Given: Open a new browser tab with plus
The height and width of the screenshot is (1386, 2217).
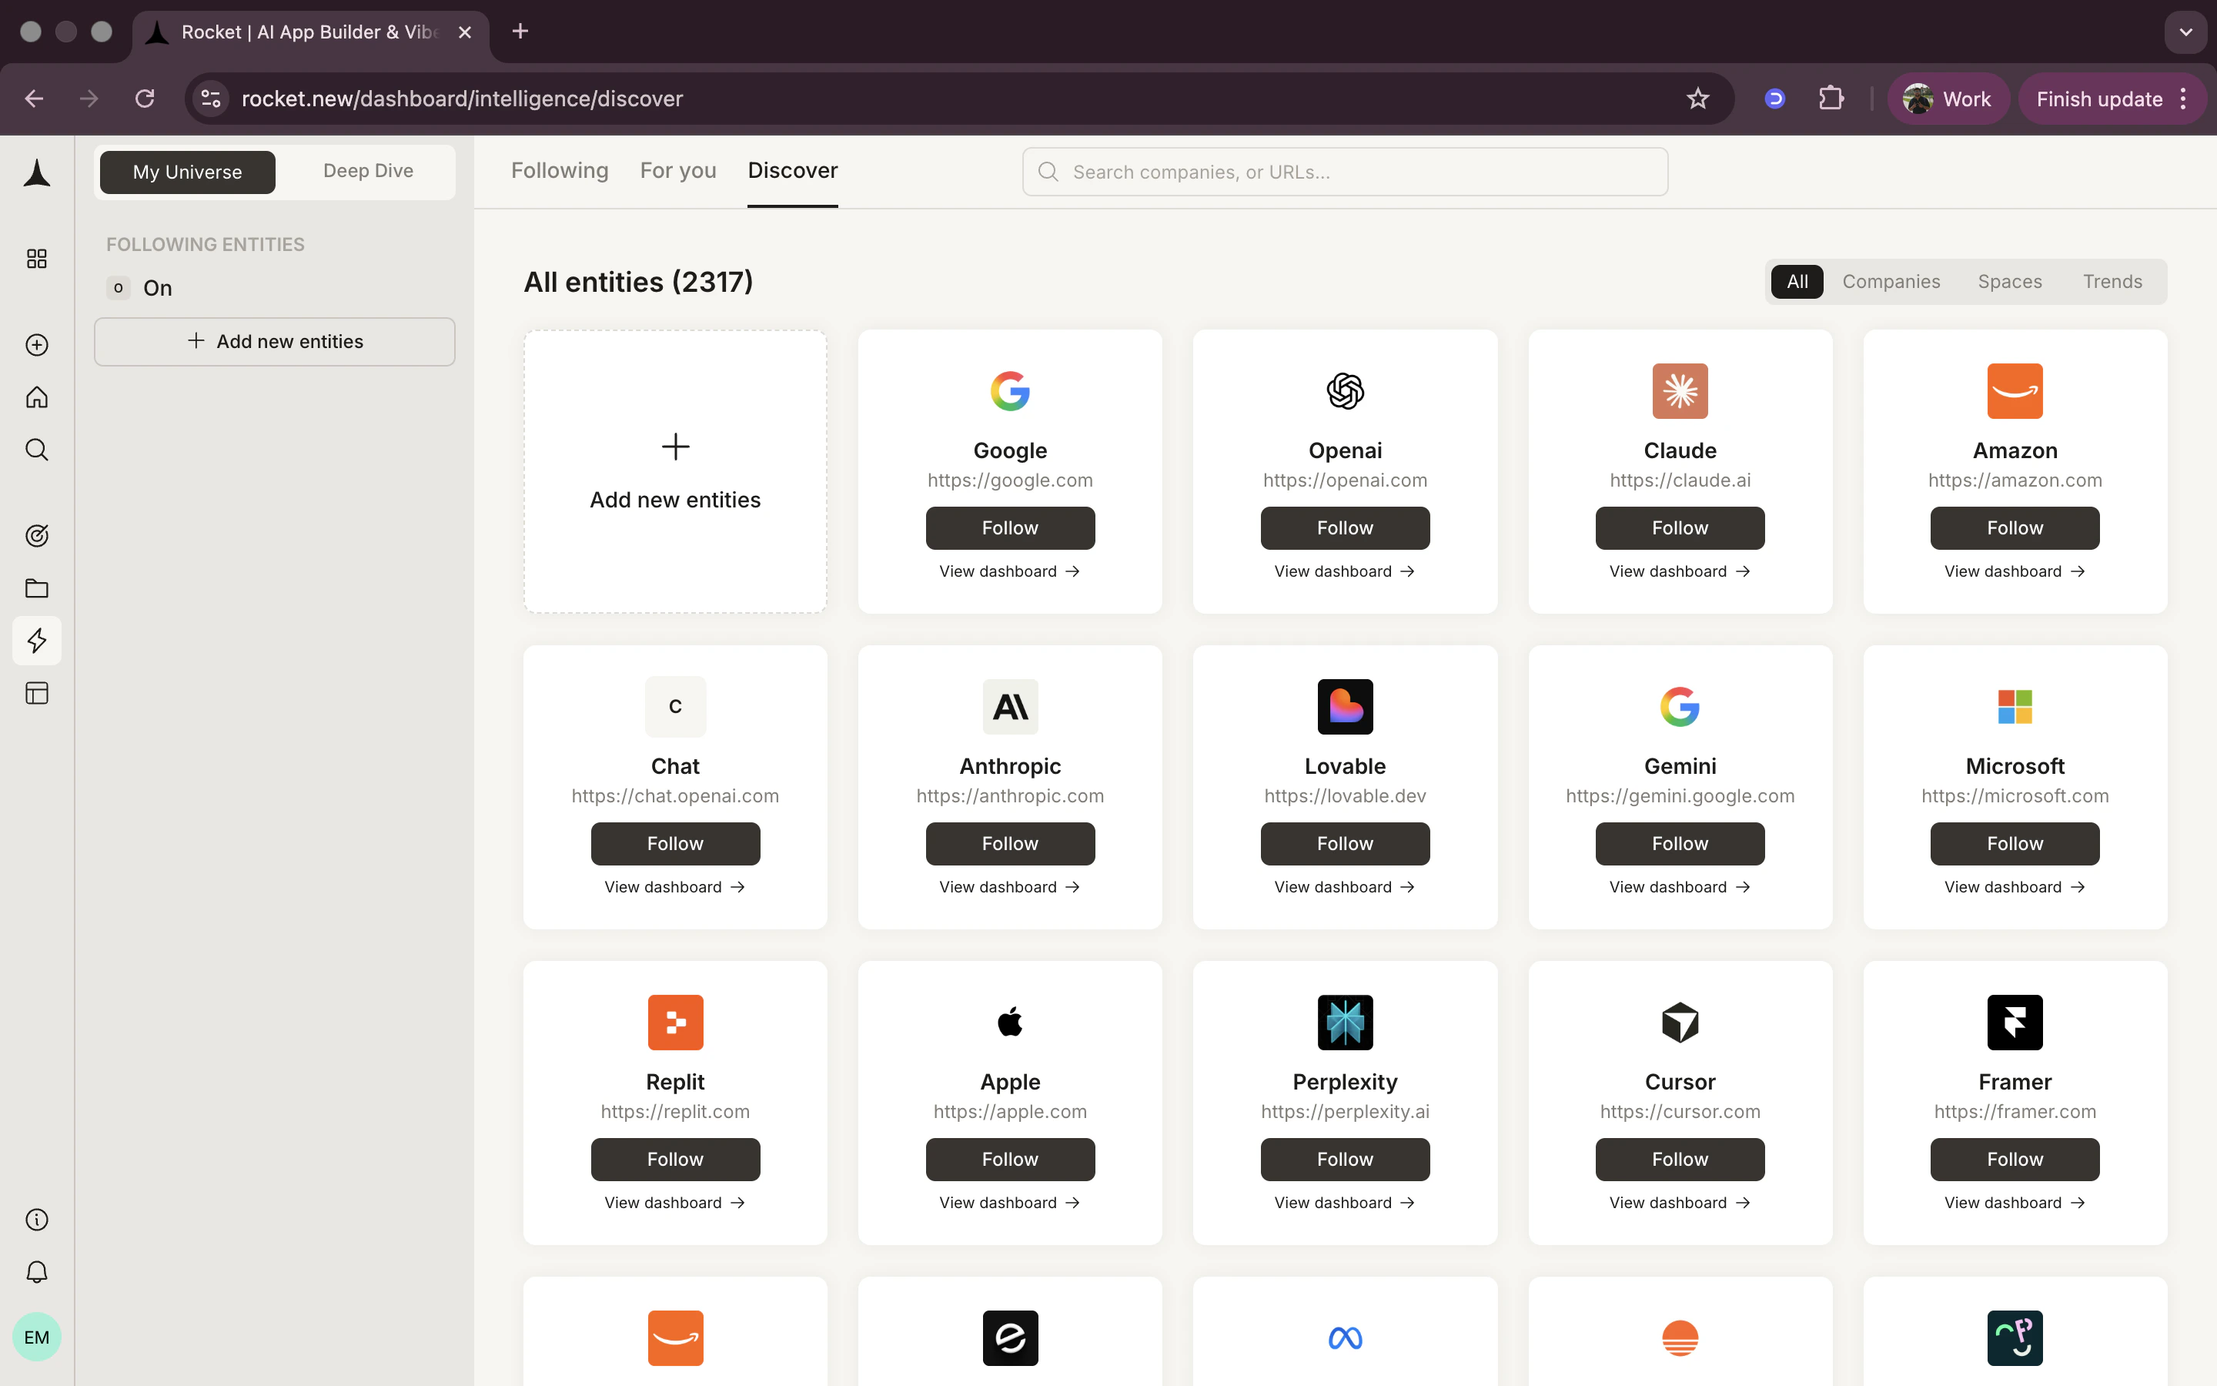Looking at the screenshot, I should (520, 31).
